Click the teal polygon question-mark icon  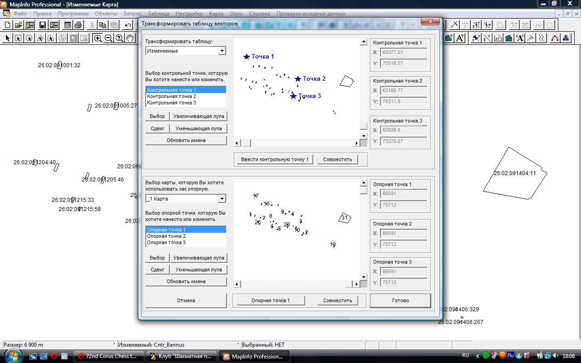[449, 38]
